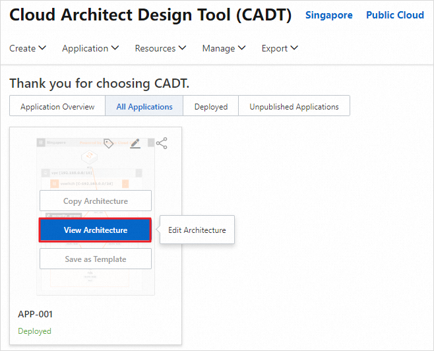Expand the Export menu
This screenshot has height=351, width=434.
[280, 48]
